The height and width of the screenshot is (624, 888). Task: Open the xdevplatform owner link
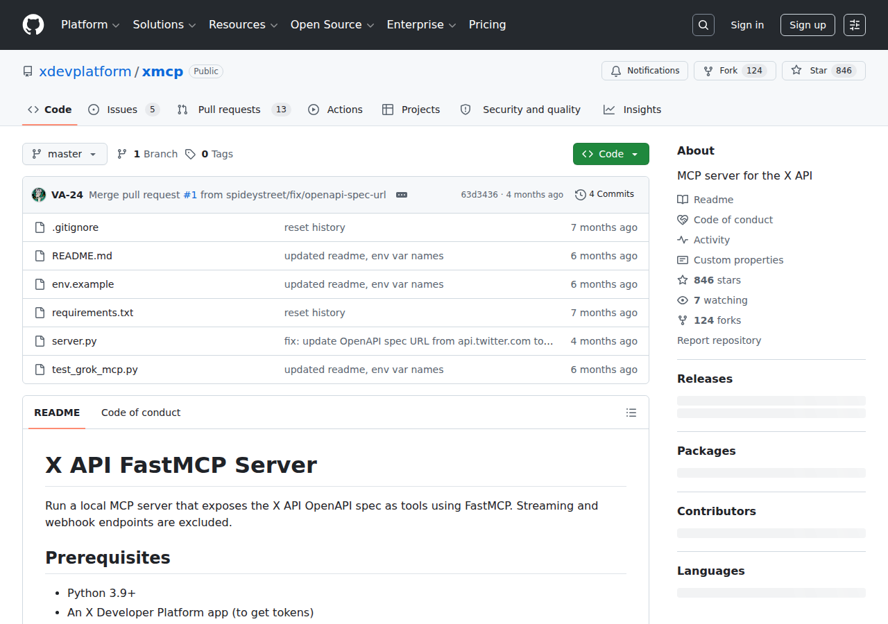85,71
